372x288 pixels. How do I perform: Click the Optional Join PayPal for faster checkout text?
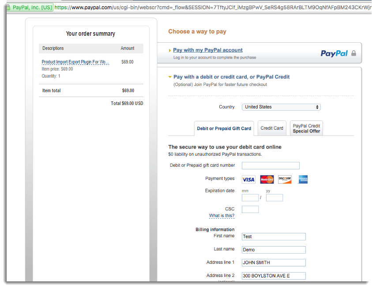[x=220, y=85]
